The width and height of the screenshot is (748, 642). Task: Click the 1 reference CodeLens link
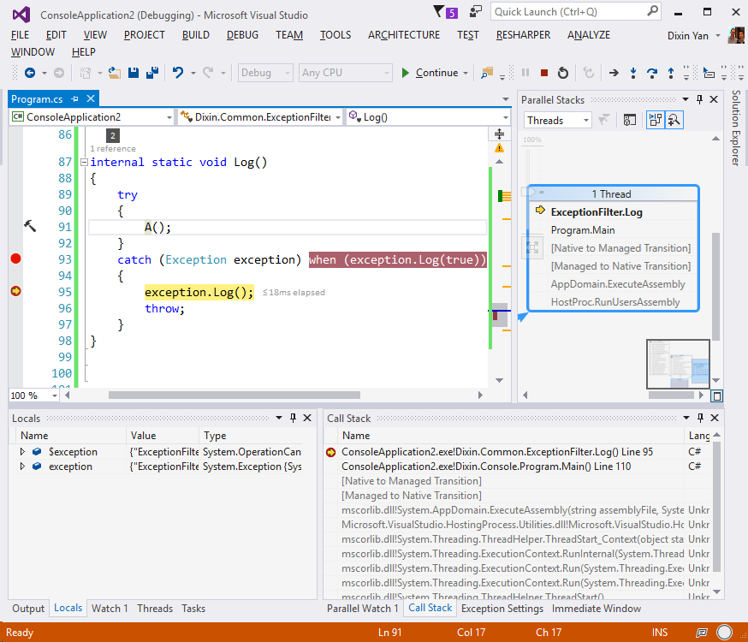point(113,148)
